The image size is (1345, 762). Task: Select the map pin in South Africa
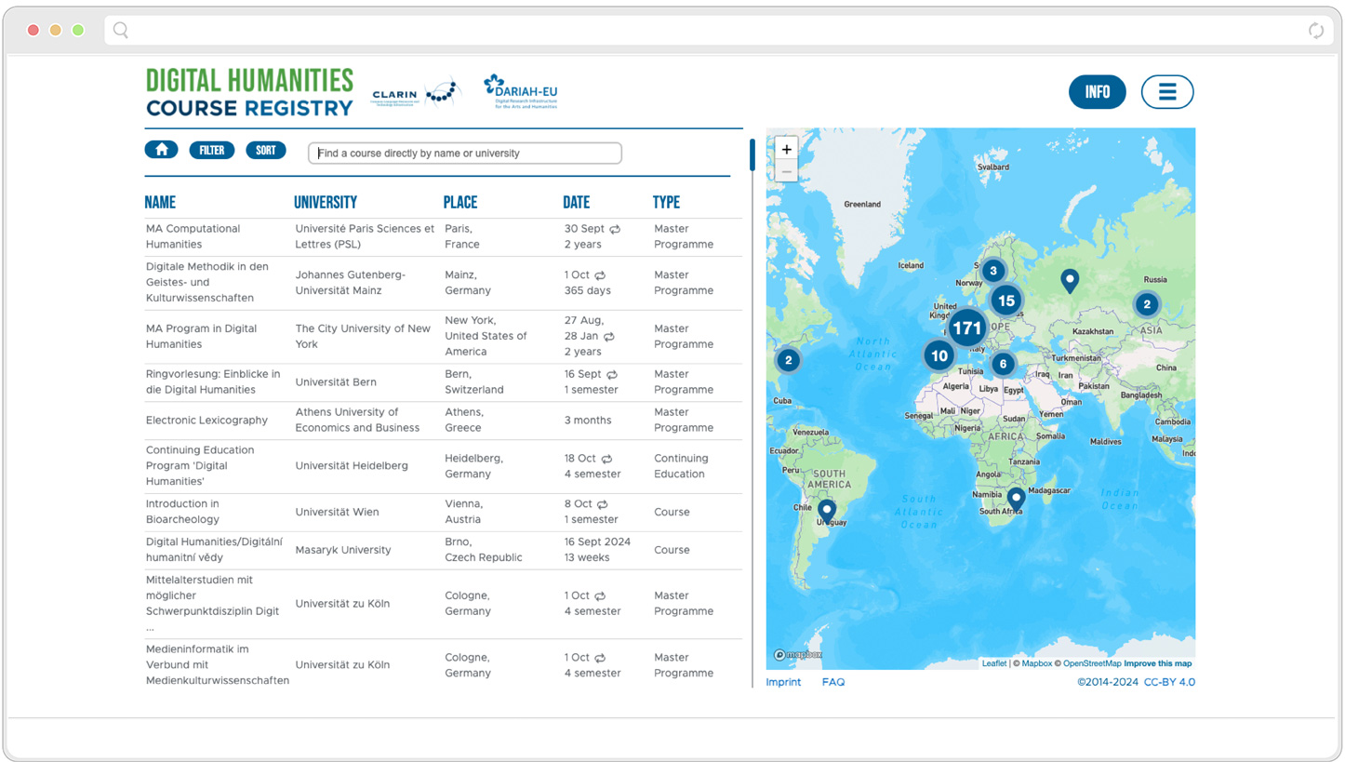click(x=1016, y=500)
